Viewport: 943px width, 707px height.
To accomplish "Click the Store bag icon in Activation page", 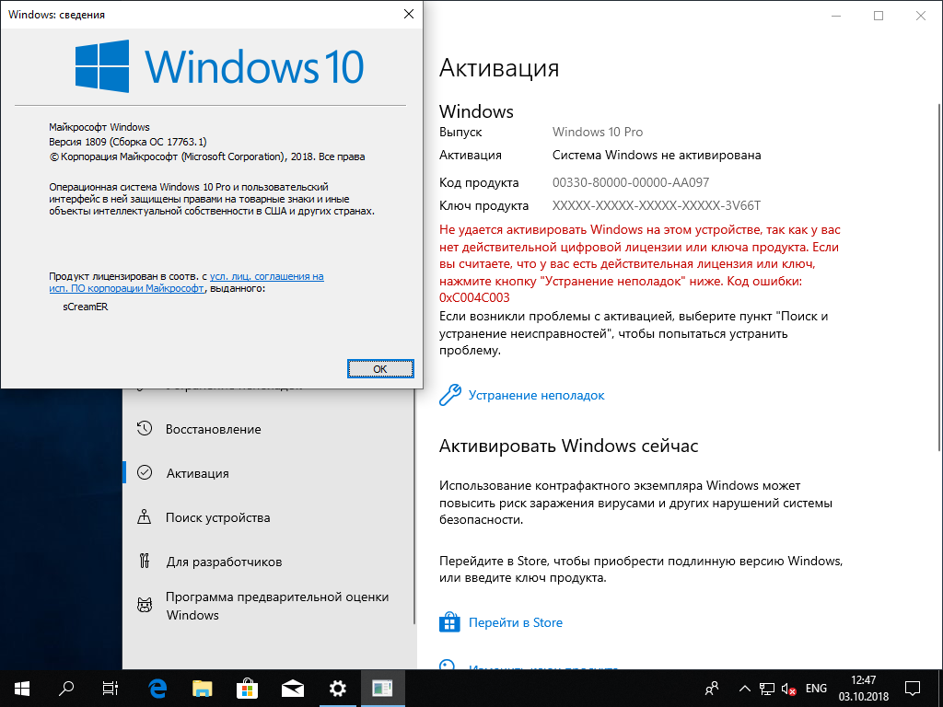I will click(449, 622).
